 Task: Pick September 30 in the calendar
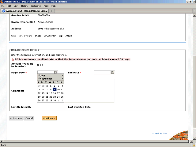click(55, 100)
